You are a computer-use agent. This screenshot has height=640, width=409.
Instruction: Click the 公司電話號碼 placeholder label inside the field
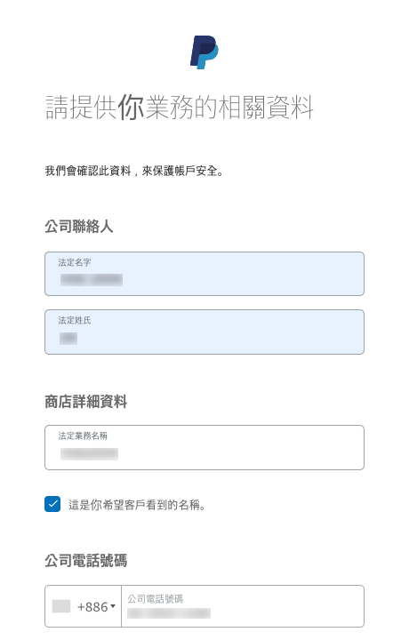tap(155, 599)
